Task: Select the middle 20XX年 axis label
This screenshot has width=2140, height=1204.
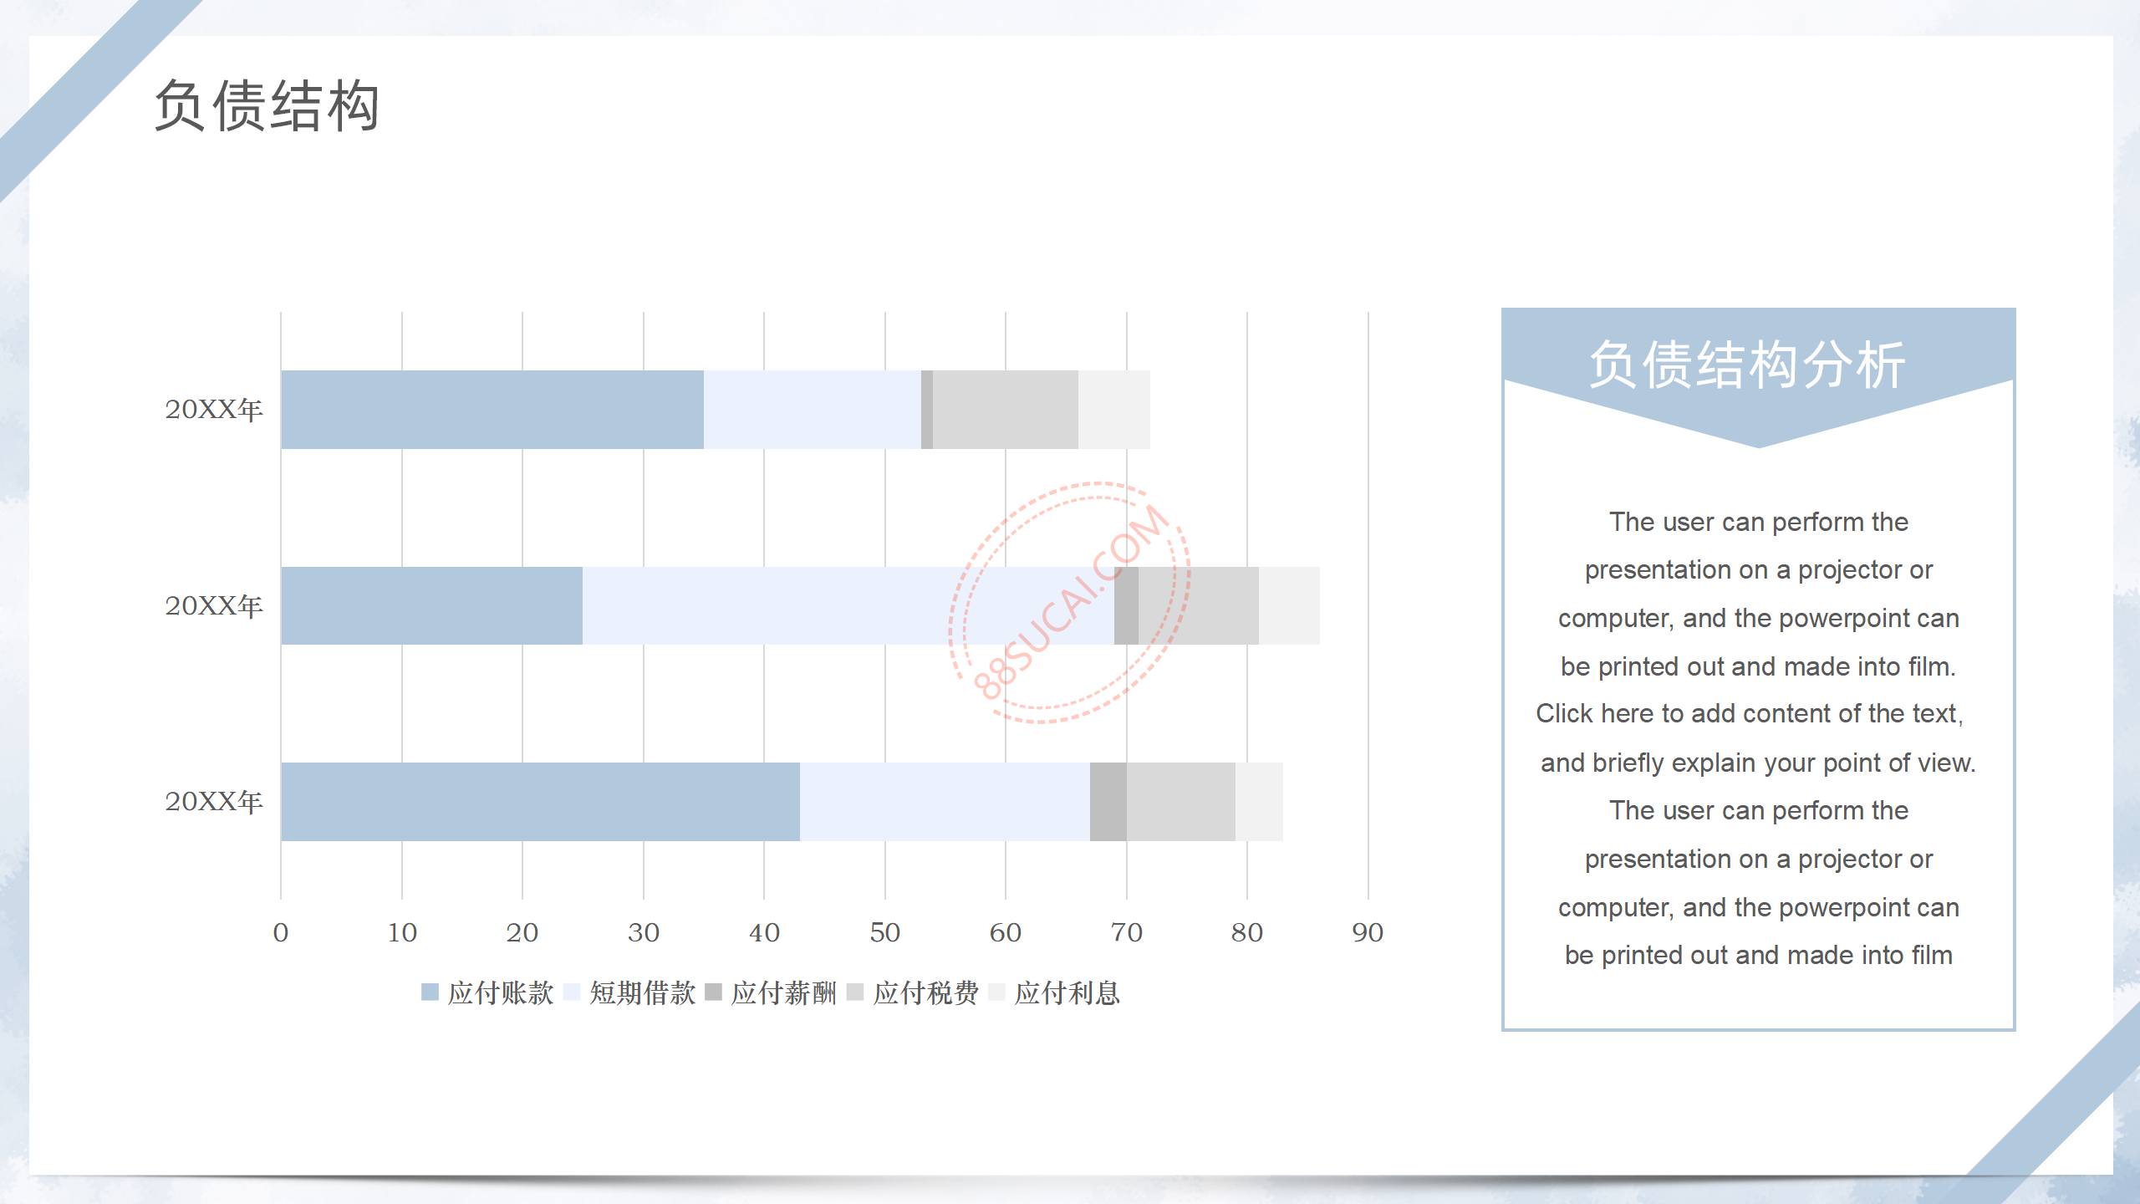Action: (x=214, y=605)
